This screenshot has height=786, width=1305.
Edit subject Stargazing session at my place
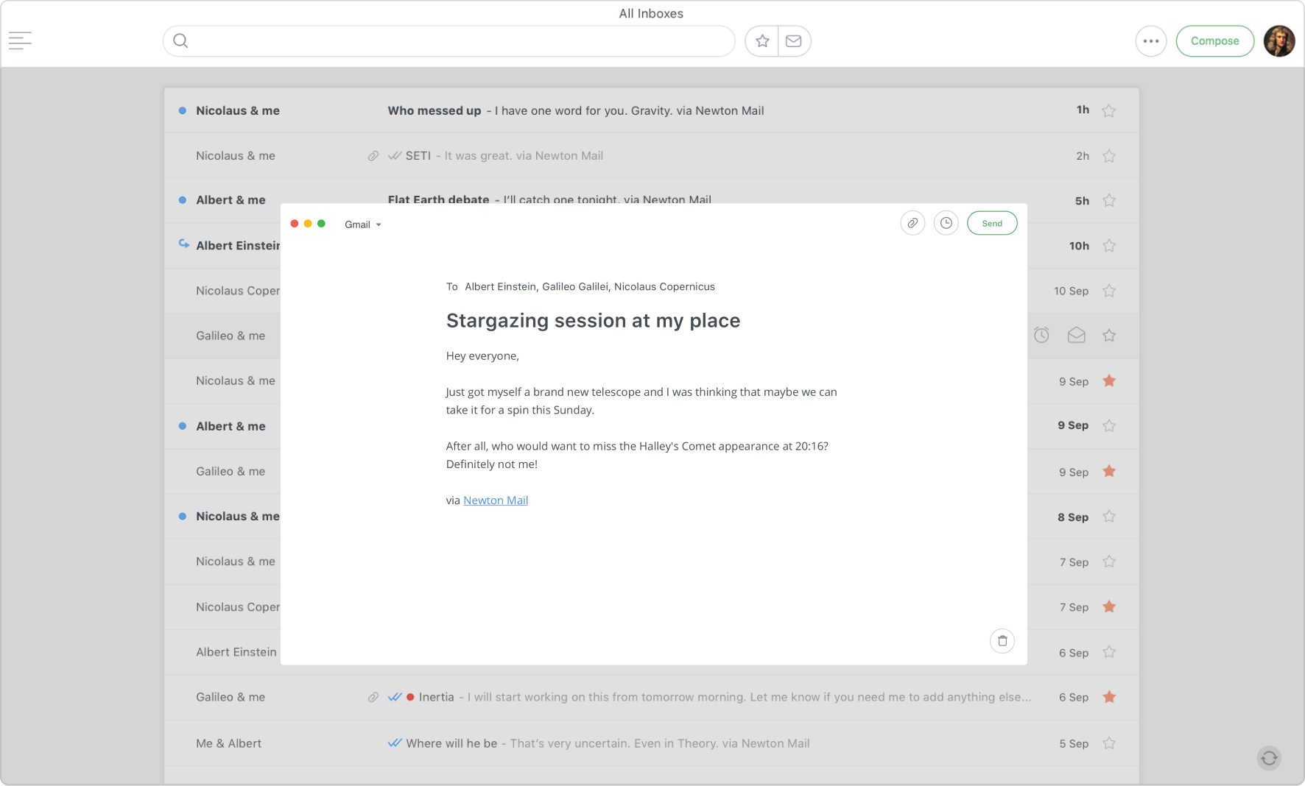[x=593, y=321]
